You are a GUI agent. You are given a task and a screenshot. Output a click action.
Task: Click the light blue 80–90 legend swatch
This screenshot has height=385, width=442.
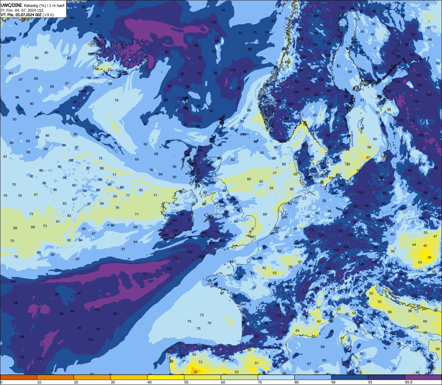click(313, 377)
